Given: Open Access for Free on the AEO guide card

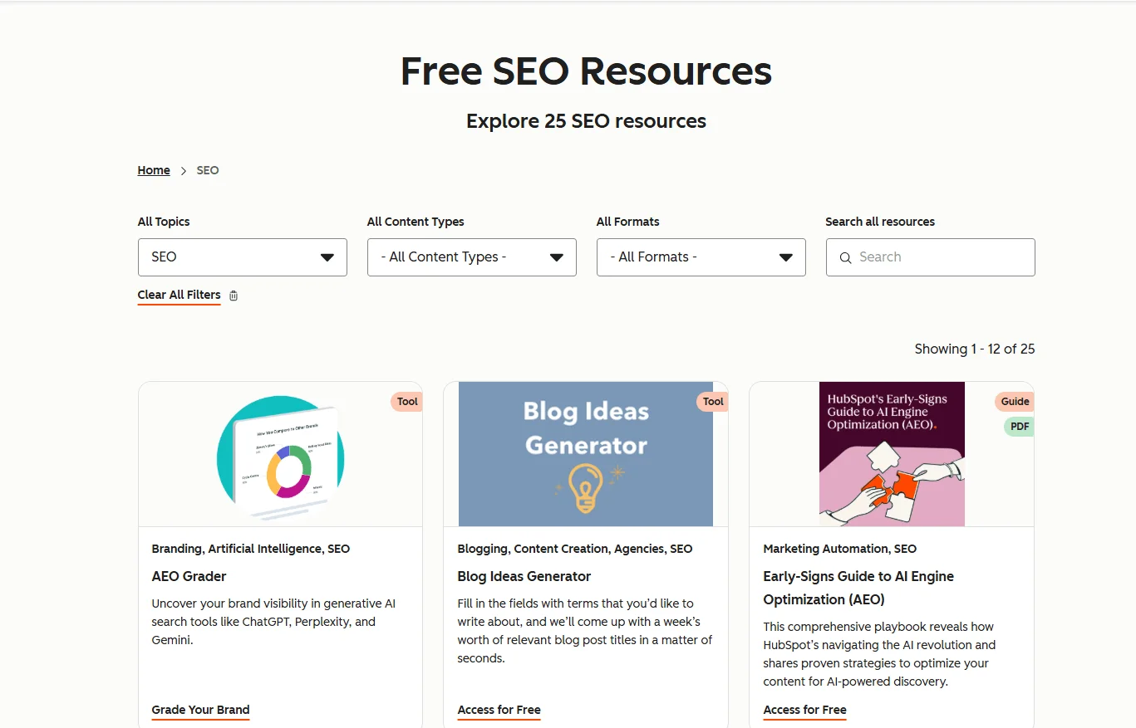Looking at the screenshot, I should coord(804,710).
